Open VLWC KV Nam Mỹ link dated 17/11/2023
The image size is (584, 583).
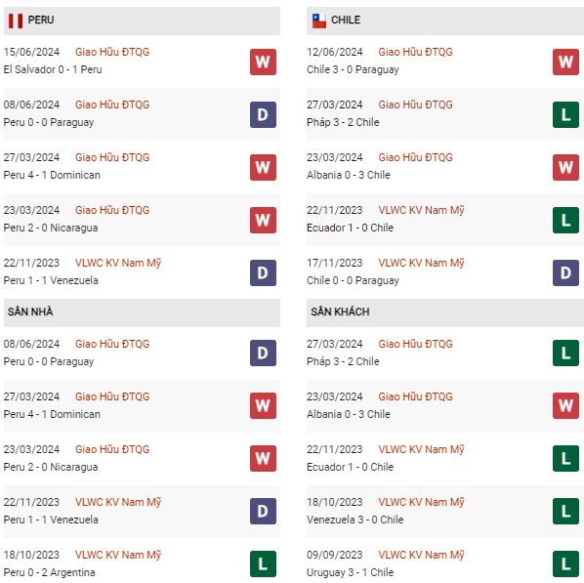coord(421,263)
